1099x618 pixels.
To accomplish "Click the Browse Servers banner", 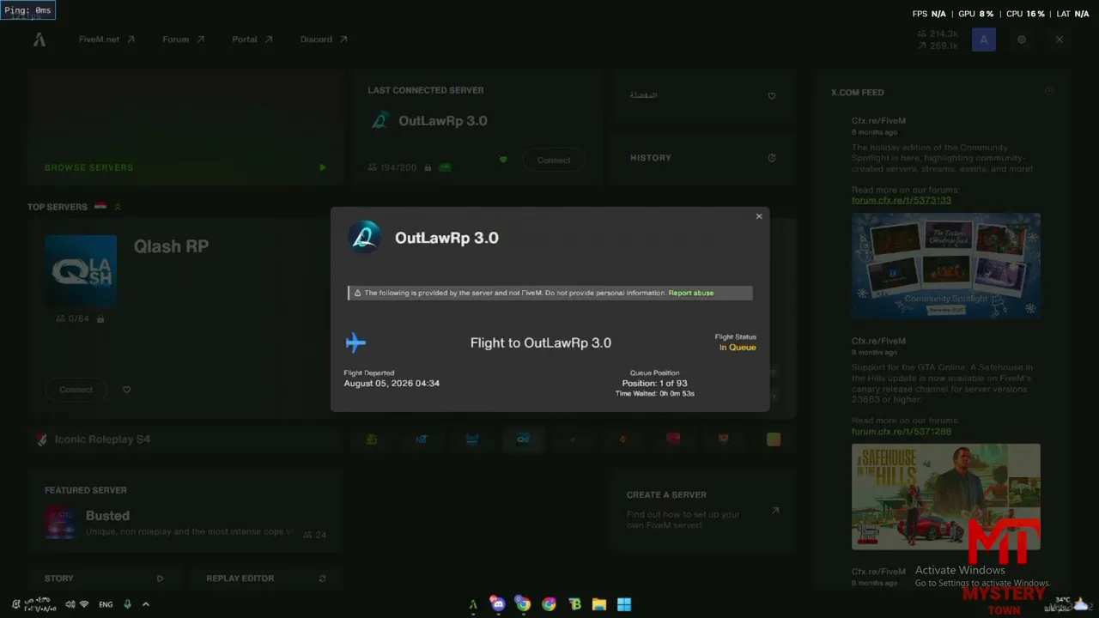I will pyautogui.click(x=185, y=129).
